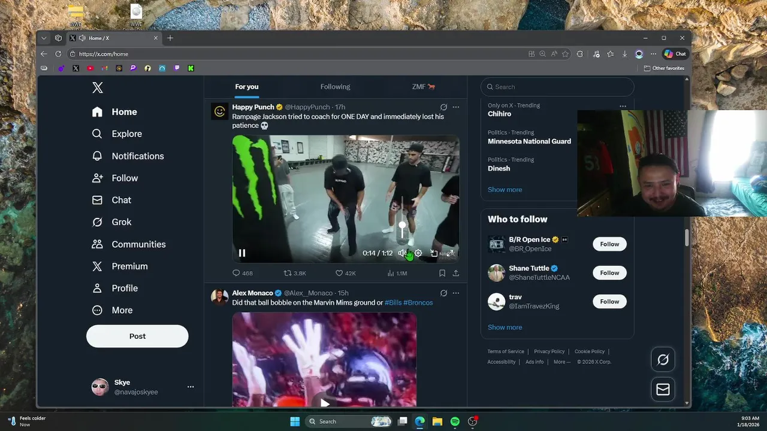The image size is (767, 431).
Task: Reply to the Happy Punch post
Action: click(242, 273)
